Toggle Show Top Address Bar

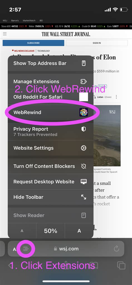(51, 63)
